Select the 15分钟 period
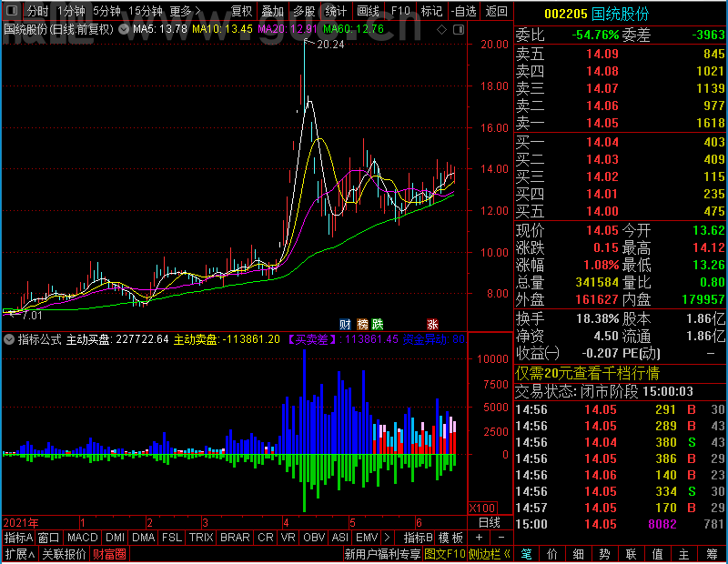Image resolution: width=728 pixels, height=564 pixels. point(146,10)
